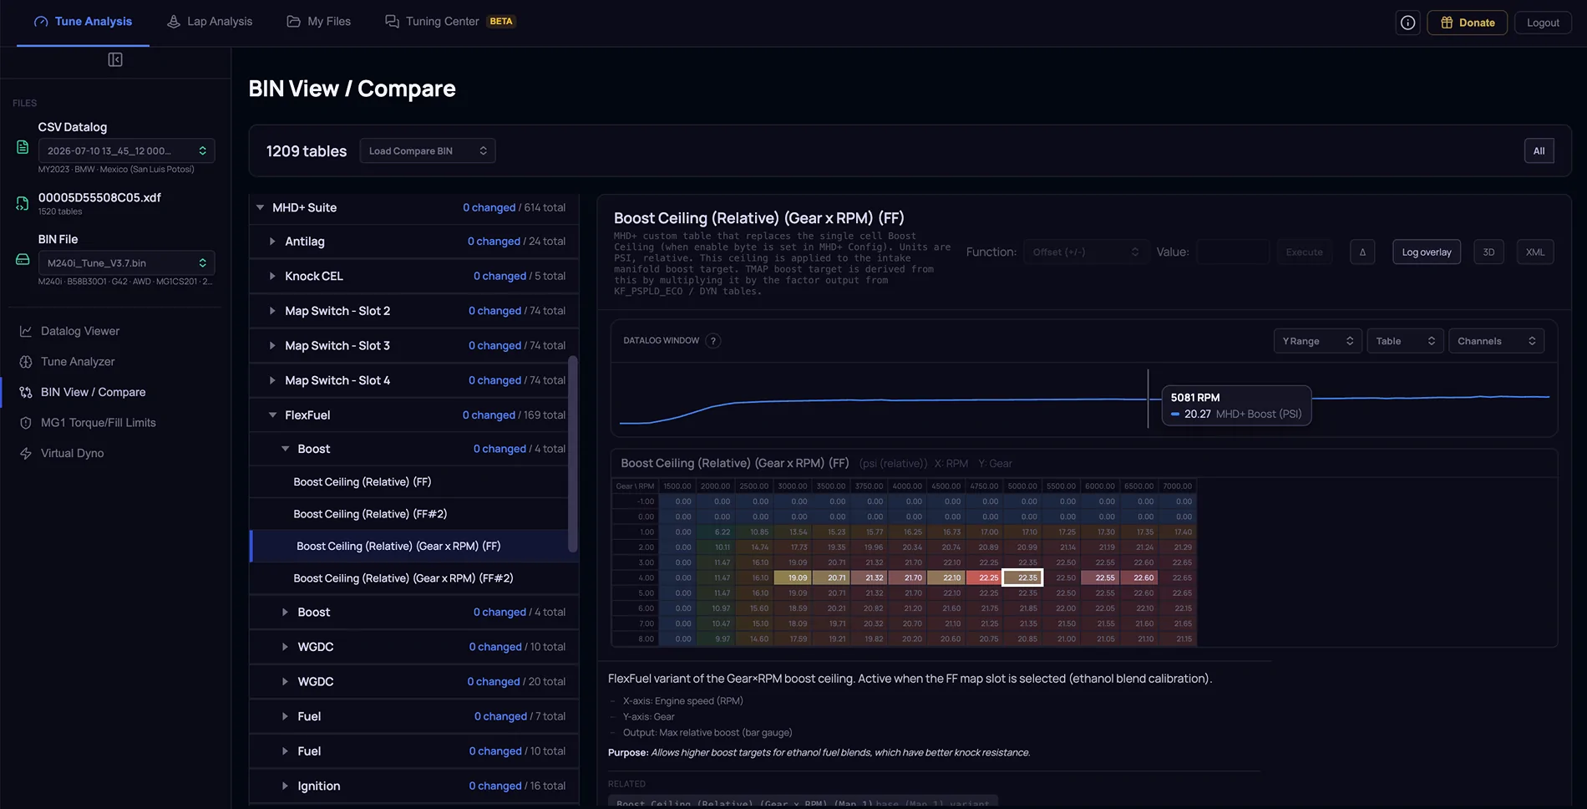Expand the Ignition group
Viewport: 1587px width, 809px height.
(x=285, y=786)
